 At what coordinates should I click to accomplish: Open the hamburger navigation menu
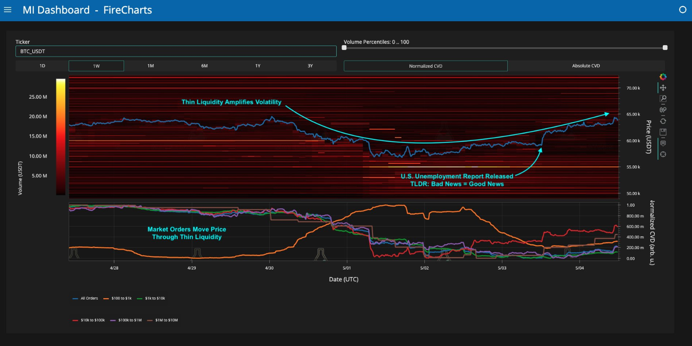click(8, 10)
